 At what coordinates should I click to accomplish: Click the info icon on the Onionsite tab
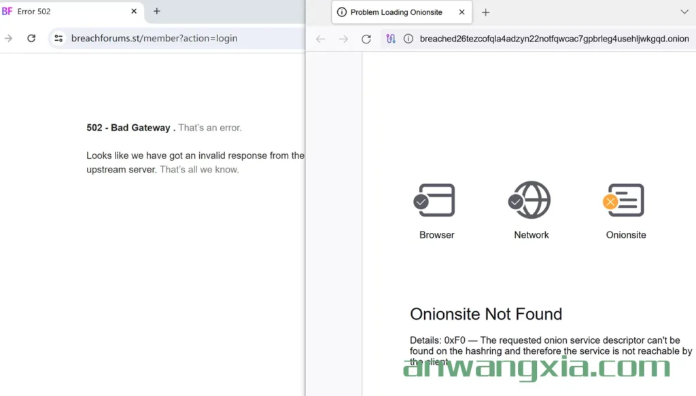[x=341, y=12]
